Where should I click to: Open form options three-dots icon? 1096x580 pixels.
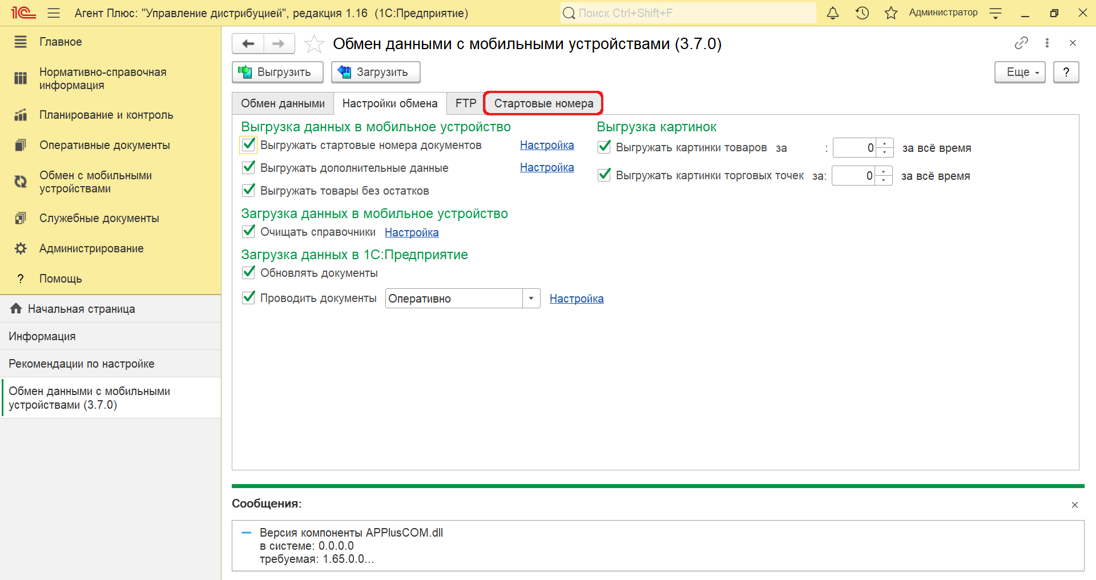pyautogui.click(x=1047, y=43)
